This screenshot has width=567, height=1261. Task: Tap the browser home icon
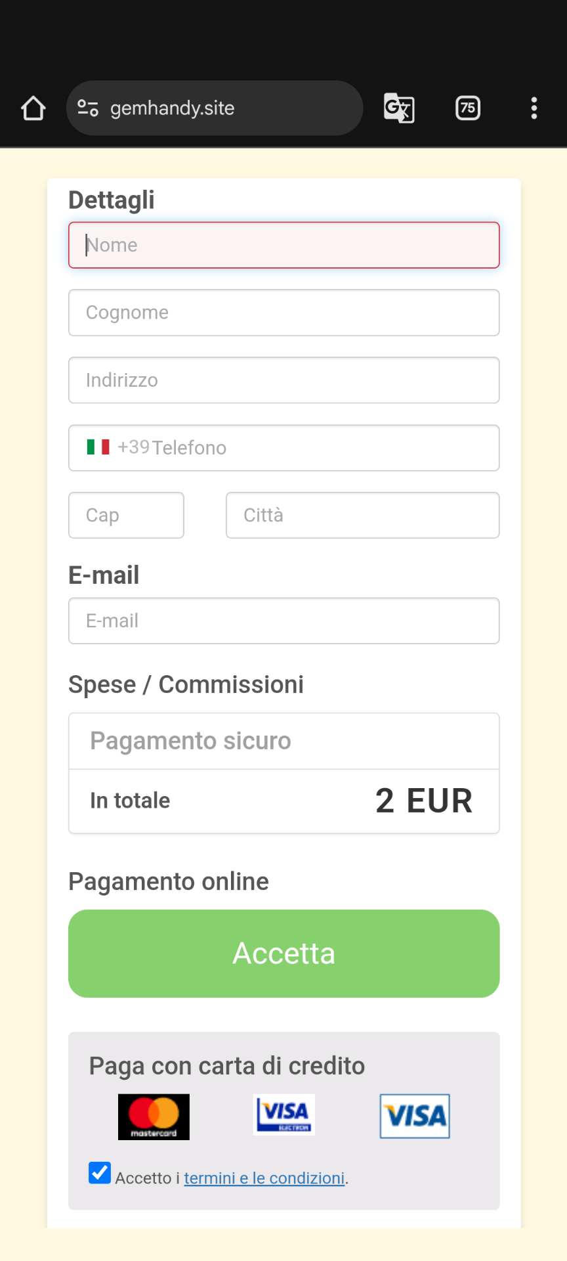[33, 108]
